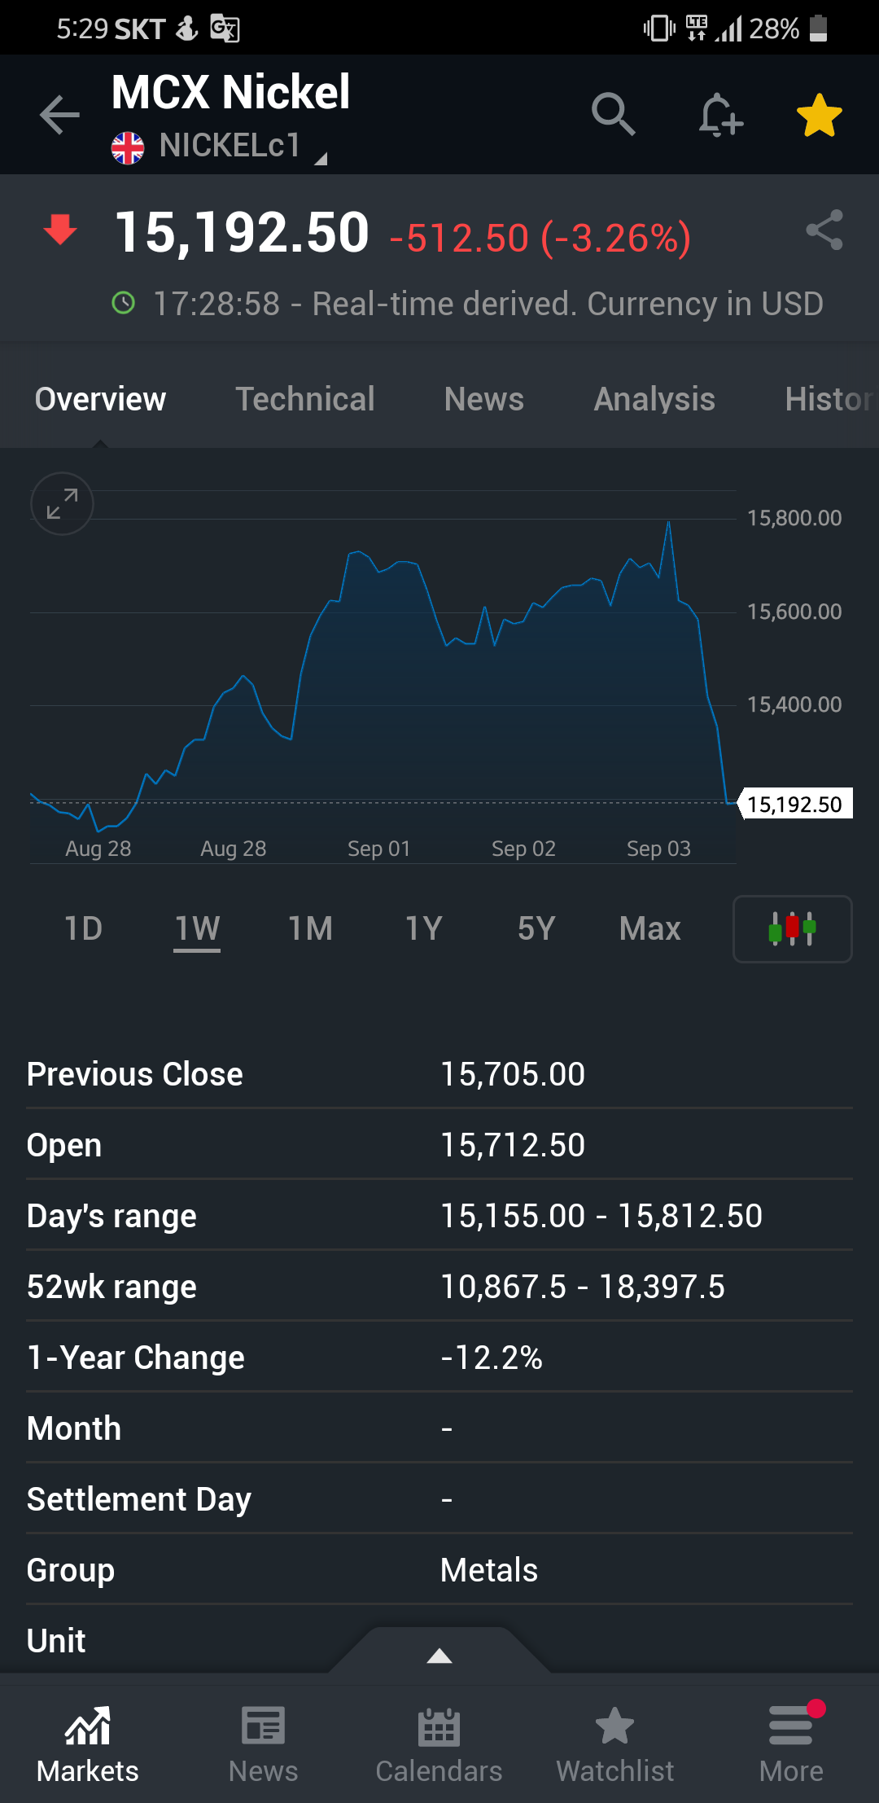Open the search magnifier icon
Image resolution: width=879 pixels, height=1803 pixels.
[613, 114]
